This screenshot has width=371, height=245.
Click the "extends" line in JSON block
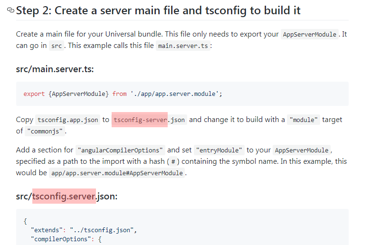point(84,230)
